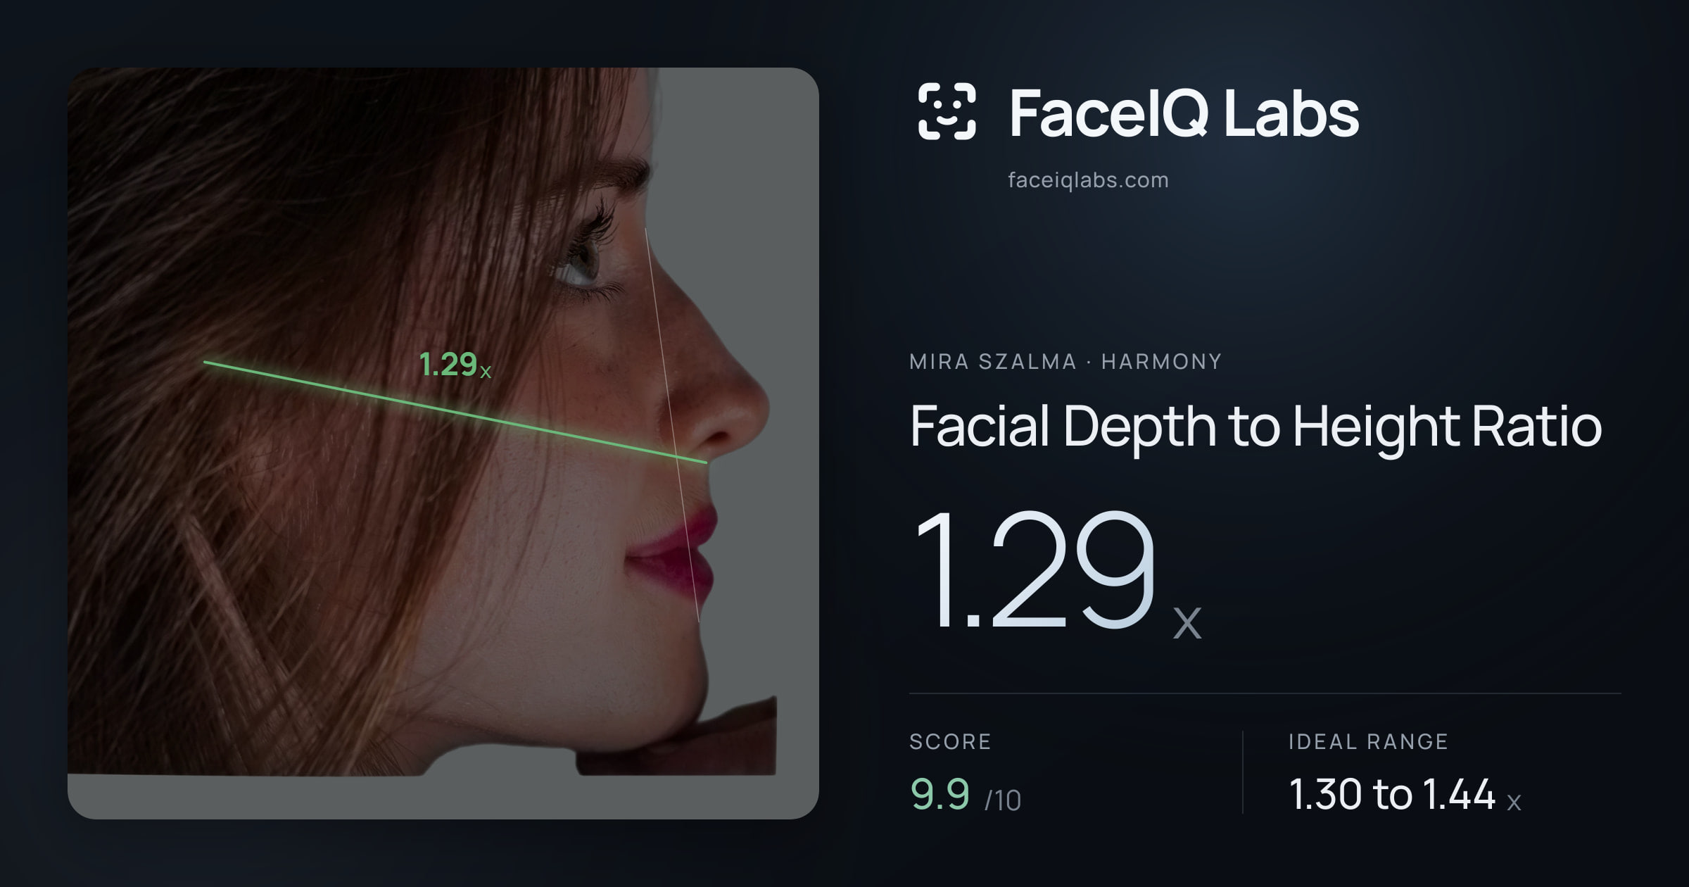Click the 1.30 to 1.44 x range value
Image resolution: width=1689 pixels, height=887 pixels.
pyautogui.click(x=1405, y=794)
